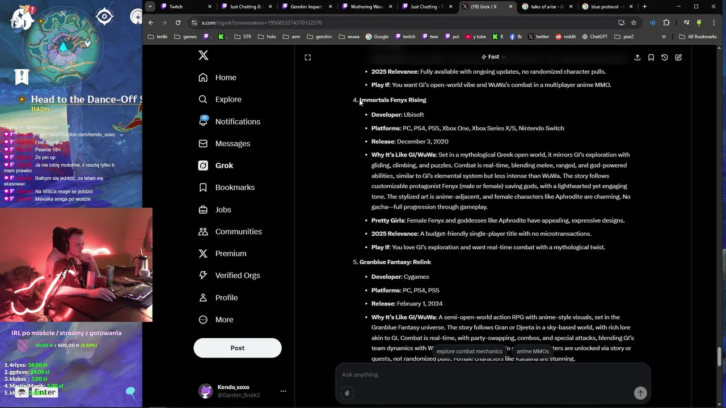The image size is (726, 408).
Task: Open the tertki bookmarks folder
Action: point(157,37)
